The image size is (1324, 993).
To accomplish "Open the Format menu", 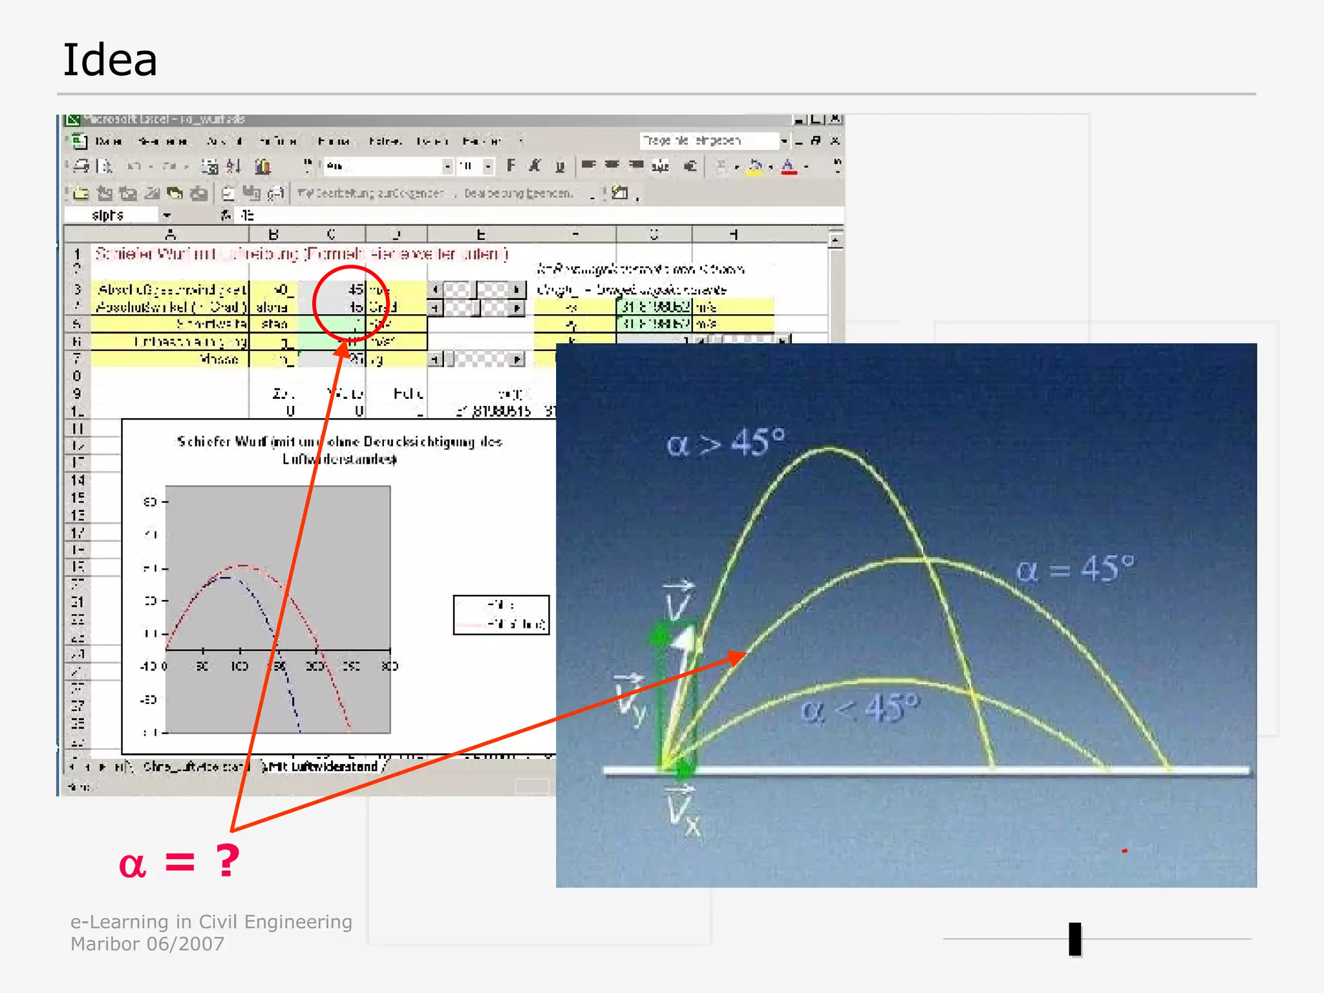I will (334, 141).
